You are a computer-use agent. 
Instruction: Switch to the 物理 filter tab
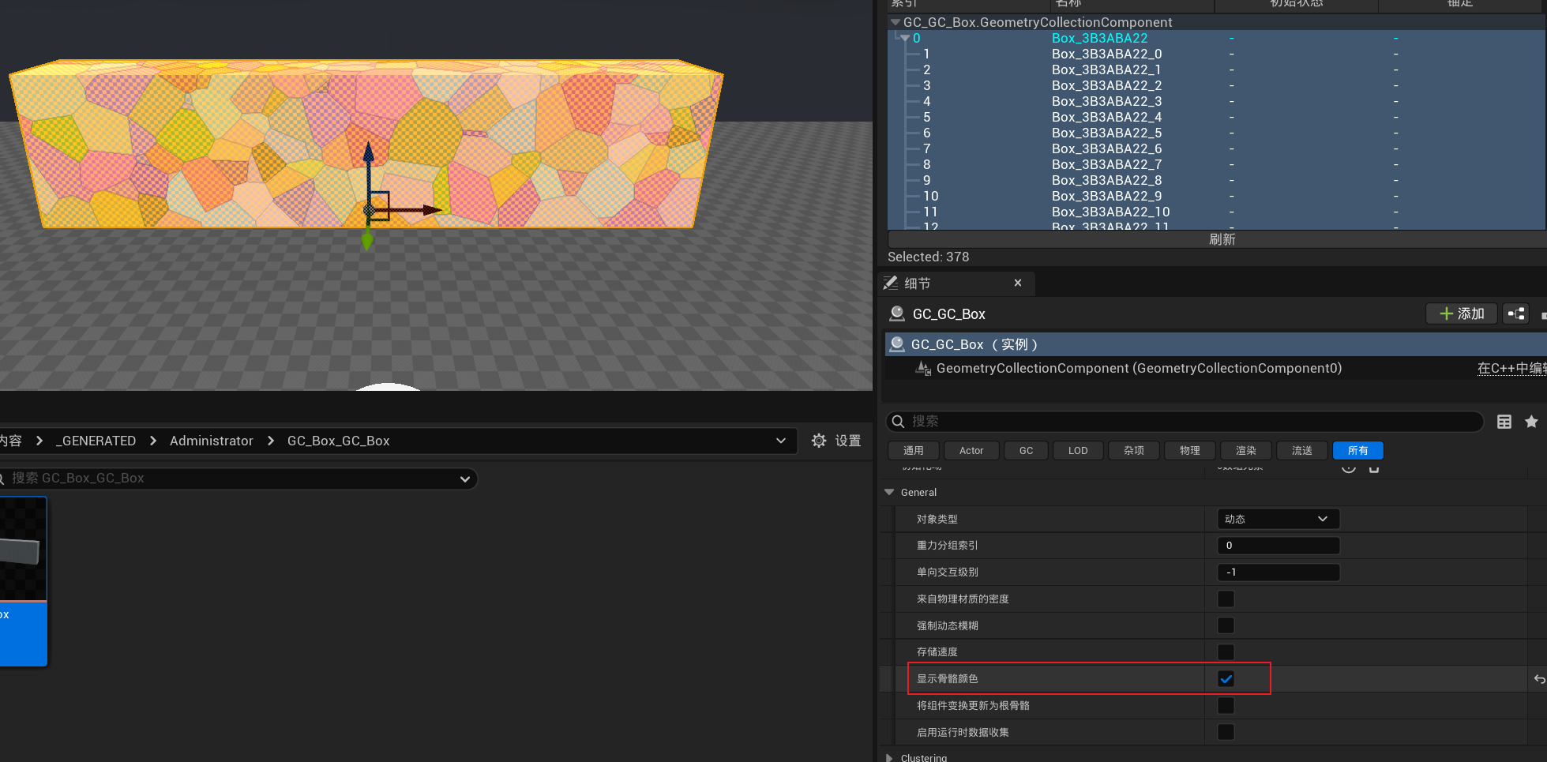tap(1189, 450)
